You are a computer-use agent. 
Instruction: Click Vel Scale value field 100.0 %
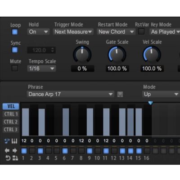(x=152, y=69)
